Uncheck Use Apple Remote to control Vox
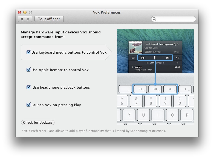 [x=28, y=70]
